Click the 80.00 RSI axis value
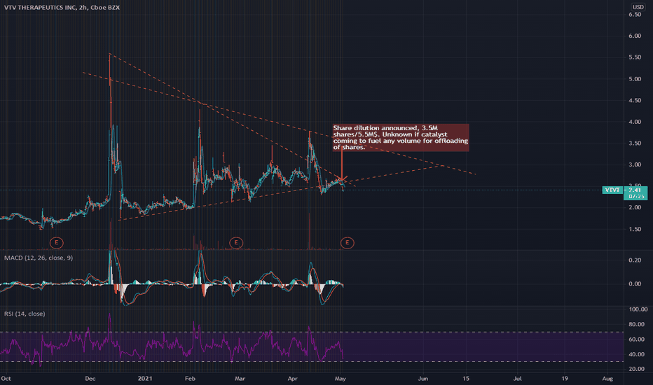The image size is (653, 385). pos(636,324)
